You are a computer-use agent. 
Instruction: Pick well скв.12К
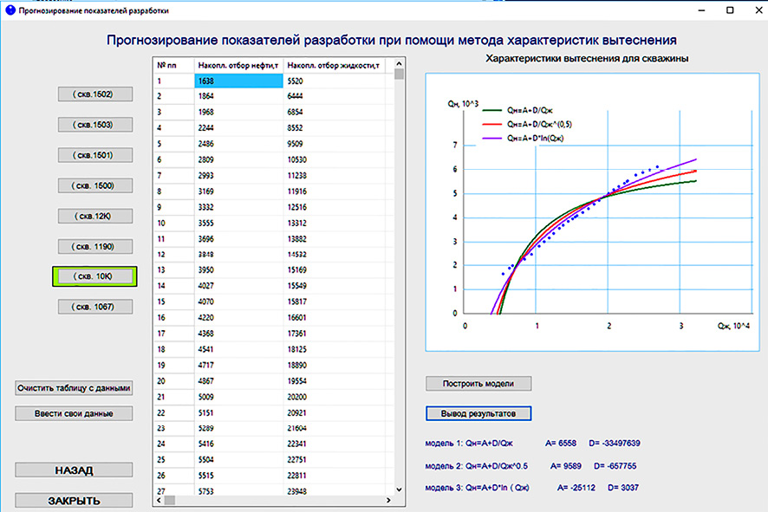pos(95,216)
